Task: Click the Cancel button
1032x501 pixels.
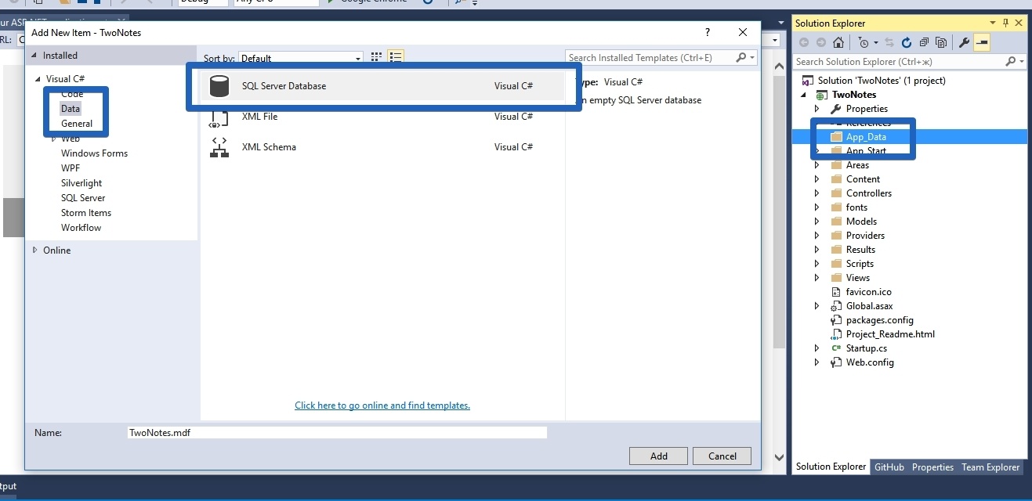Action: [722, 456]
